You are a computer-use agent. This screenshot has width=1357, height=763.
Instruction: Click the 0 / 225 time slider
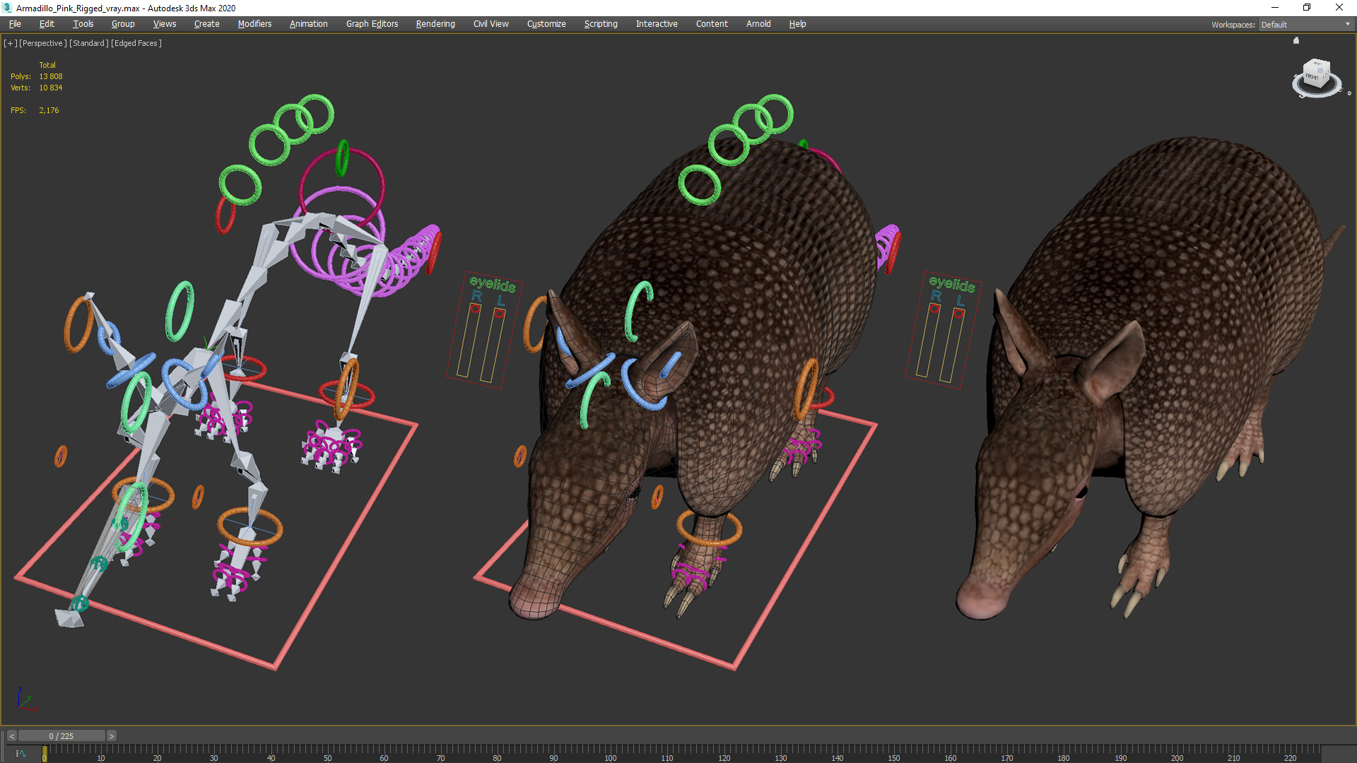click(61, 736)
